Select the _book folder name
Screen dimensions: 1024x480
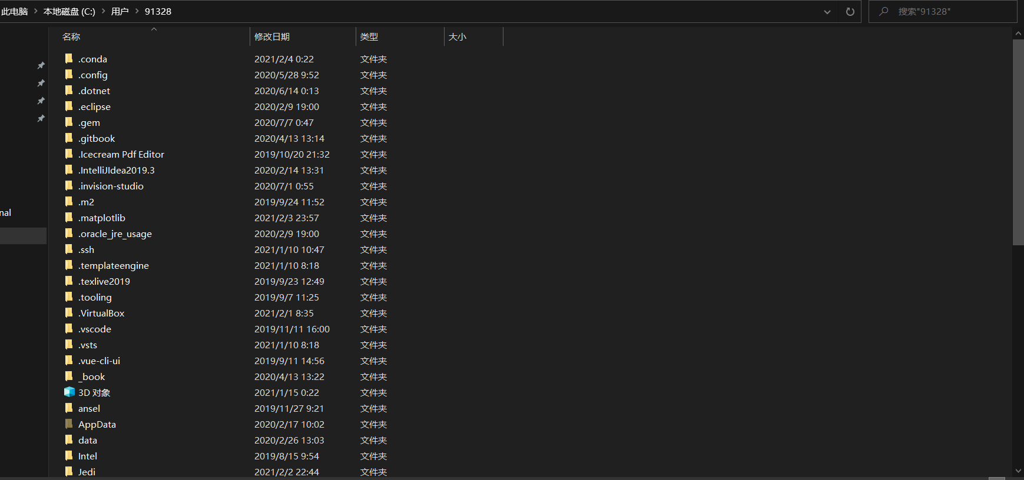pos(92,376)
